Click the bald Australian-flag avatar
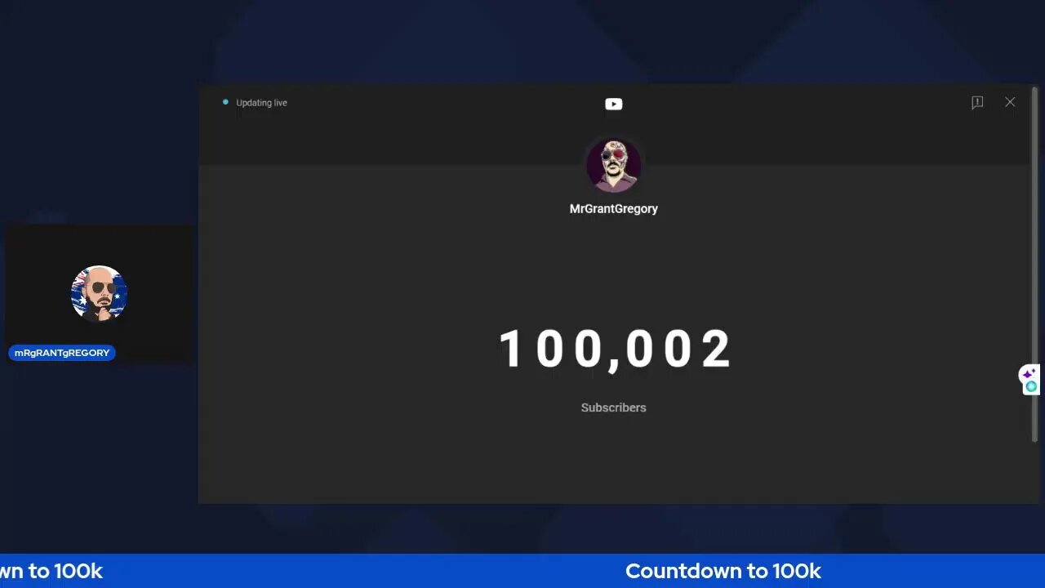Image resolution: width=1045 pixels, height=588 pixels. pos(99,293)
